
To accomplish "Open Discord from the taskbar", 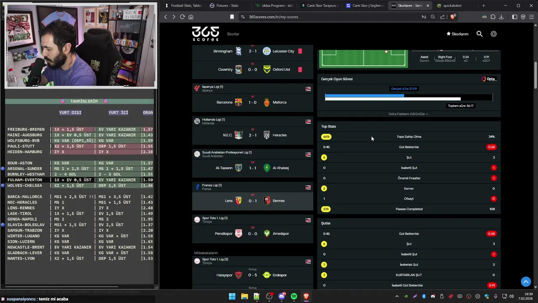I will point(282,296).
